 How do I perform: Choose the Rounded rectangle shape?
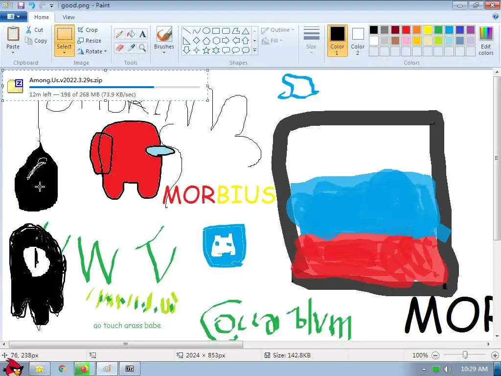point(226,31)
